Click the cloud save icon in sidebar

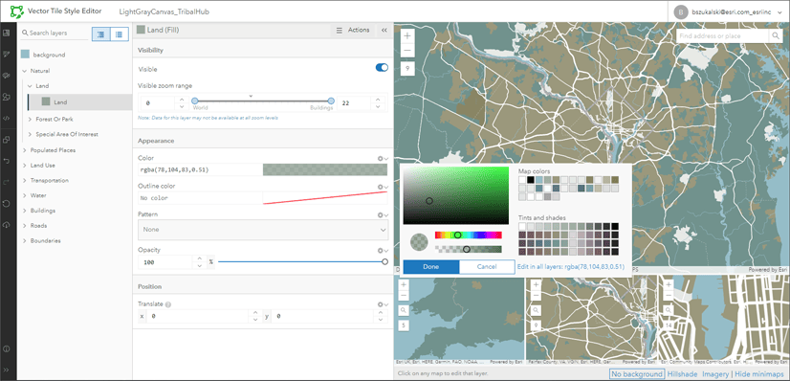[7, 224]
